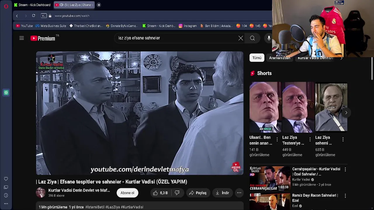Go back with the browser back arrow

(x=17, y=16)
